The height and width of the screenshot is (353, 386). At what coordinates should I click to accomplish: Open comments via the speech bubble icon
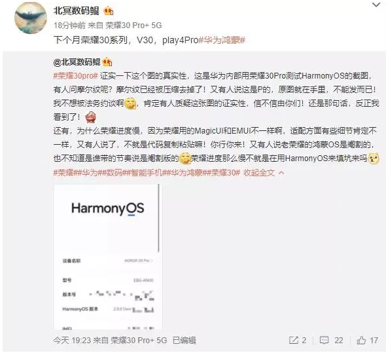(324, 341)
